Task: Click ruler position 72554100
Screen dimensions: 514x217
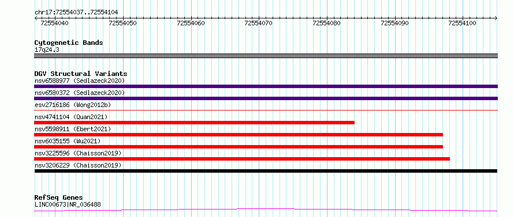Action: coord(463,23)
